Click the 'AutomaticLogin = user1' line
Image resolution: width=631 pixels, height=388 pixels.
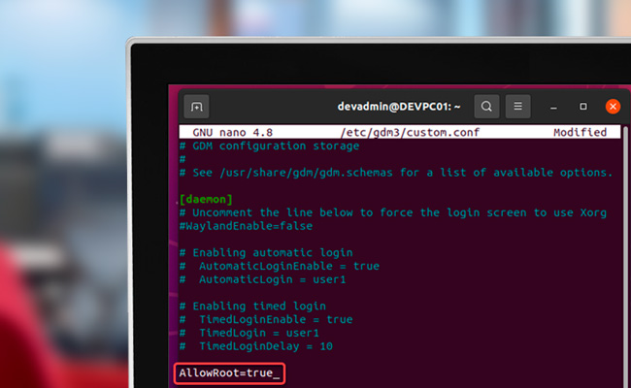(263, 279)
